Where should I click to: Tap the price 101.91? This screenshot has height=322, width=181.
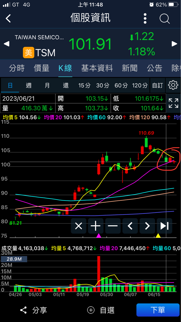pos(90,44)
